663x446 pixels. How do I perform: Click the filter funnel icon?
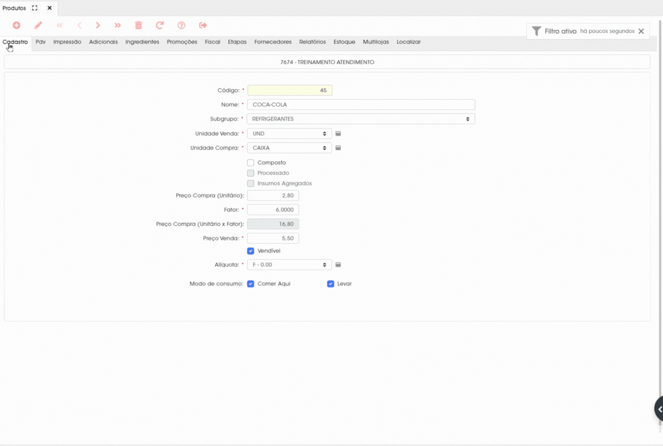tap(537, 31)
